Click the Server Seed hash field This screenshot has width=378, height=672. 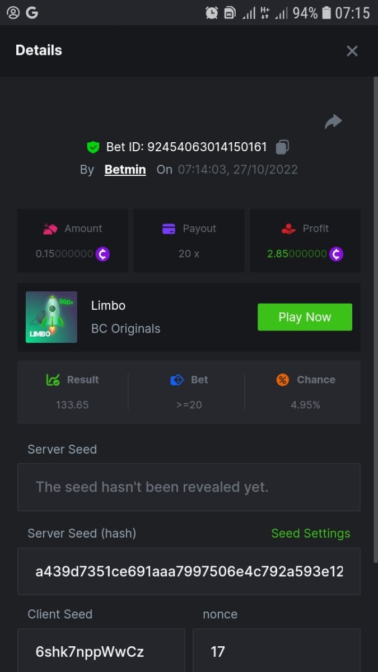(189, 571)
